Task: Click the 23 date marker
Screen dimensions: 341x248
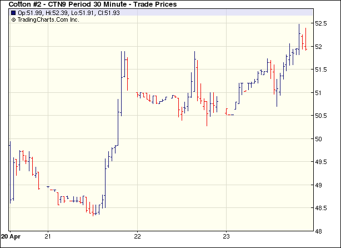Action: click(227, 235)
